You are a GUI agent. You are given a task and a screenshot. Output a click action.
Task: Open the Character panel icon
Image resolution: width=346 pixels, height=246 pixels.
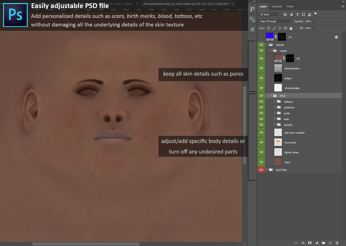252,29
